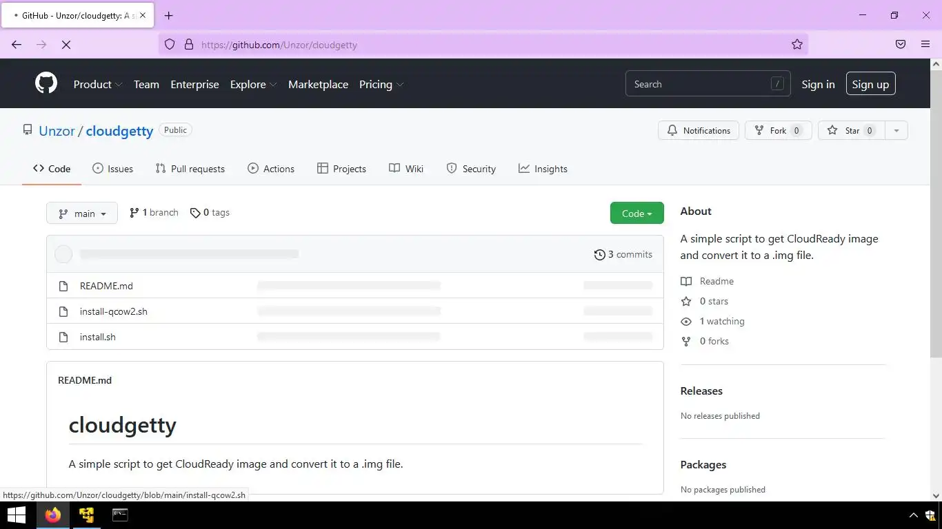942x529 pixels.
Task: Open the Team page
Action: click(146, 84)
